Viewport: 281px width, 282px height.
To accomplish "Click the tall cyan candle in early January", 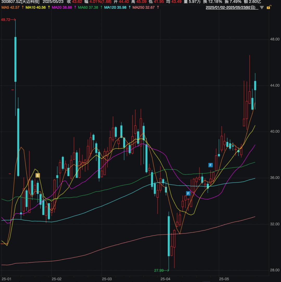I will (x=15, y=59).
